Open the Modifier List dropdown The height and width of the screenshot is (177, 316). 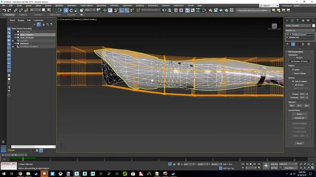[300, 30]
